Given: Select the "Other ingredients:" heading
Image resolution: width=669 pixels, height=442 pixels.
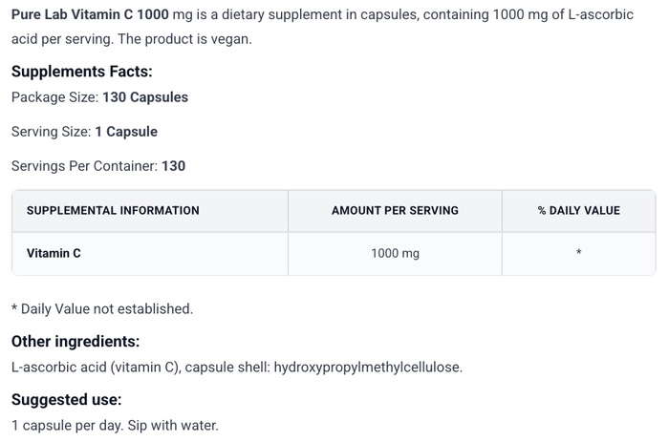Looking at the screenshot, I should click(76, 341).
